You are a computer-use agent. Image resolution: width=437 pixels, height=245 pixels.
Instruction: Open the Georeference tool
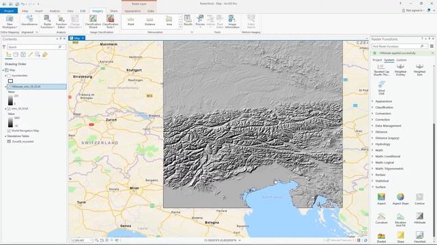point(29,21)
